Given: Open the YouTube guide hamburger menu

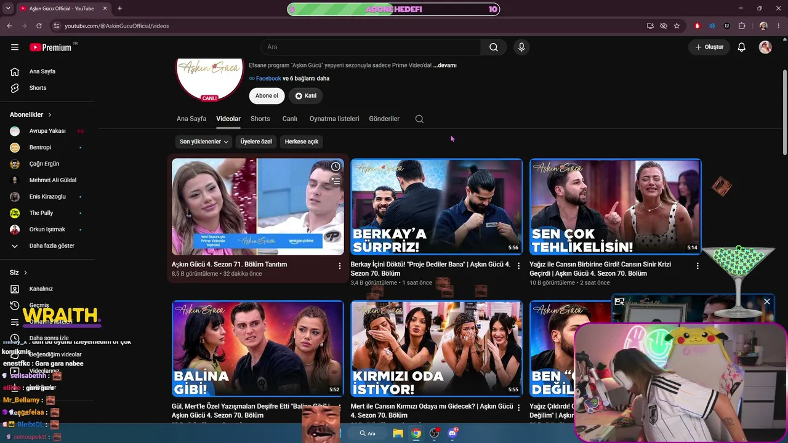Looking at the screenshot, I should click(15, 47).
